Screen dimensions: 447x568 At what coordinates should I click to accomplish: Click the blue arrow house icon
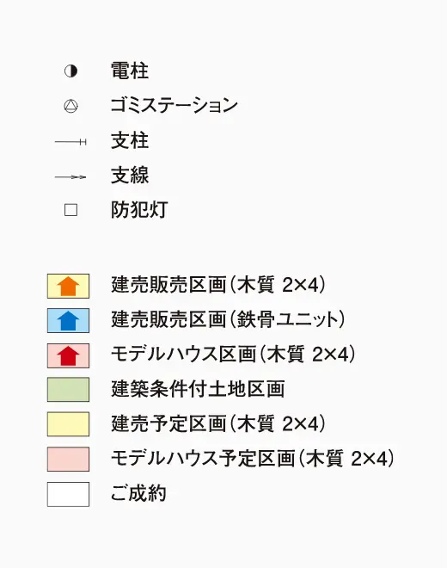click(68, 321)
